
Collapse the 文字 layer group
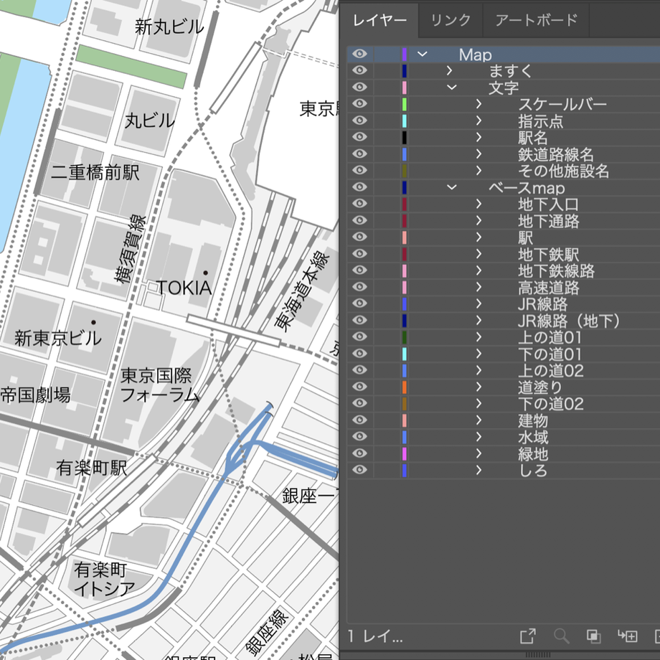click(452, 87)
